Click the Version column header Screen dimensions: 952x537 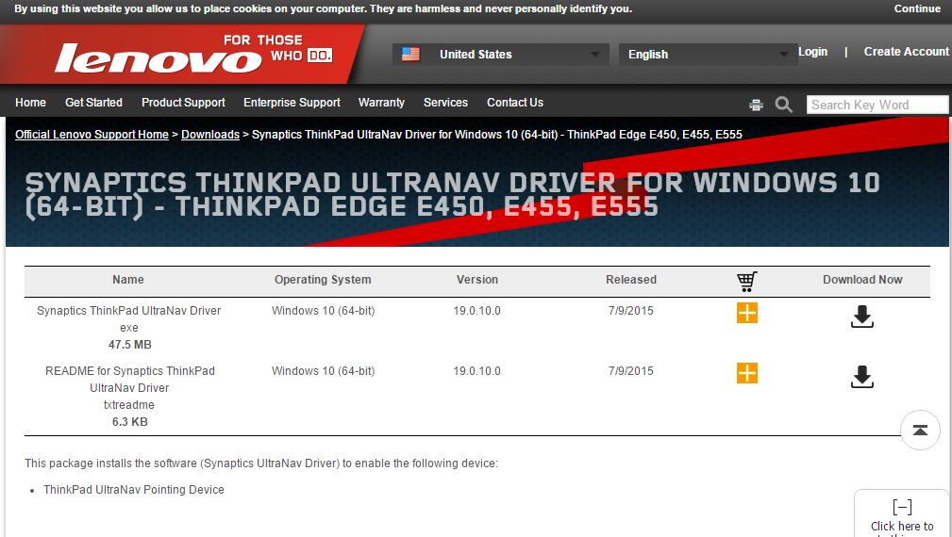[477, 280]
